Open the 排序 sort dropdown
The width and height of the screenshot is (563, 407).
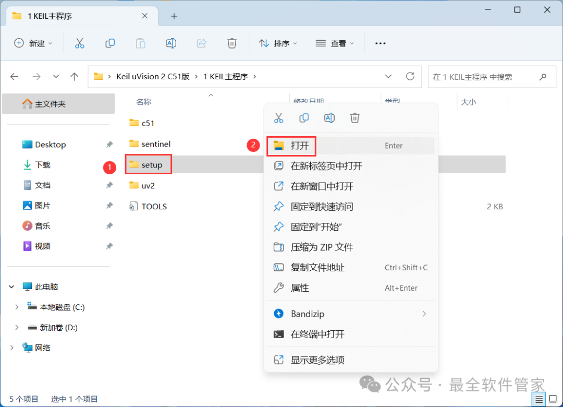278,43
